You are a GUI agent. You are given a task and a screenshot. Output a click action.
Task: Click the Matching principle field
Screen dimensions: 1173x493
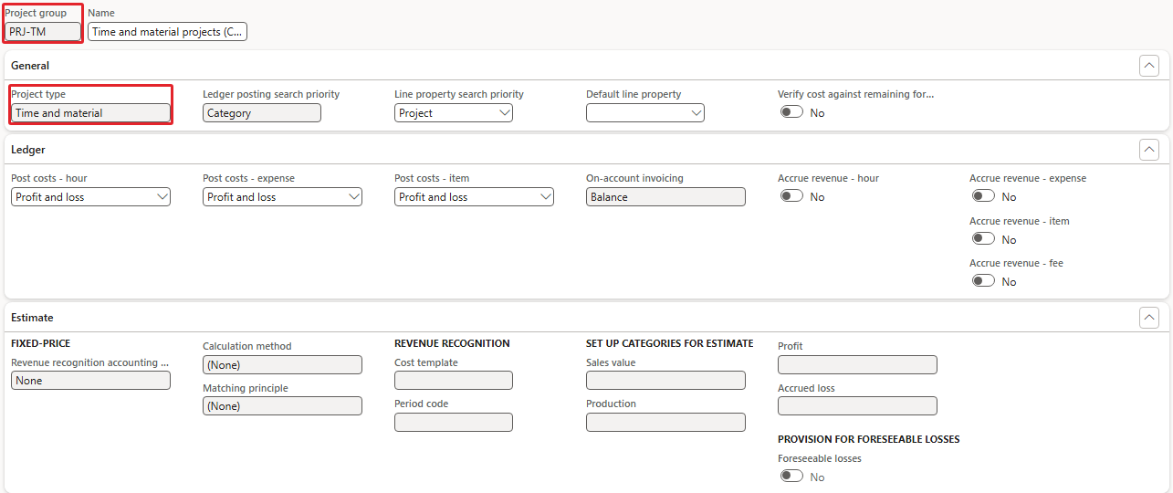(282, 406)
